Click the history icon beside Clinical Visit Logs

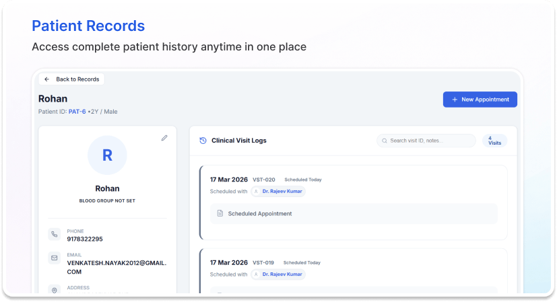coord(203,141)
